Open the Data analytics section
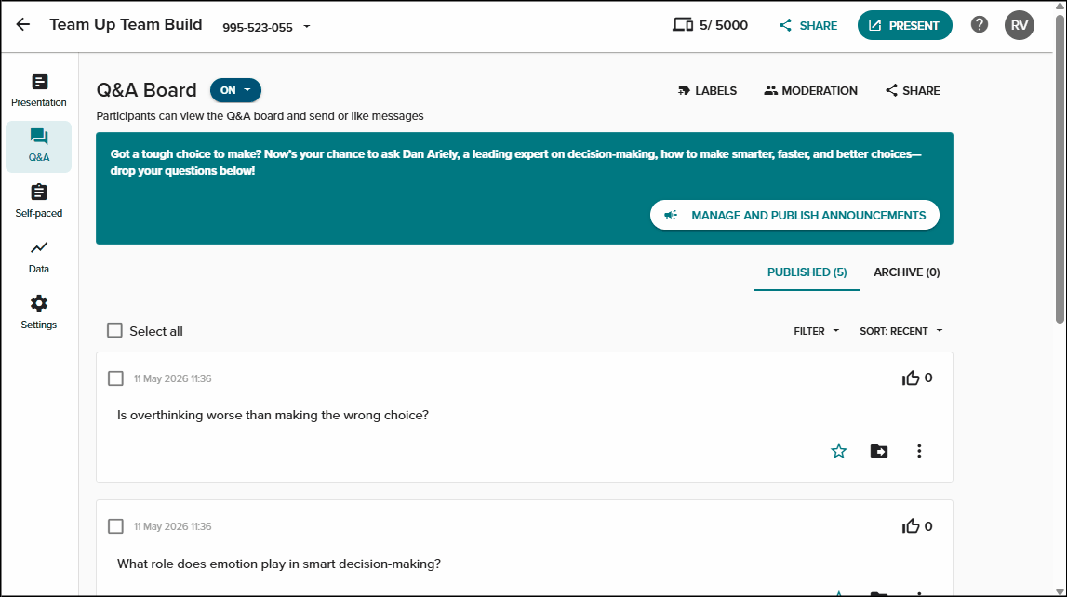1067x597 pixels. 39,257
